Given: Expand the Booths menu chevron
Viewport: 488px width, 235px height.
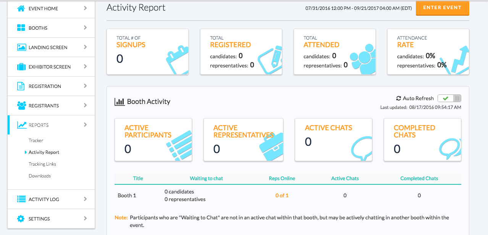Looking at the screenshot, I should click(85, 27).
